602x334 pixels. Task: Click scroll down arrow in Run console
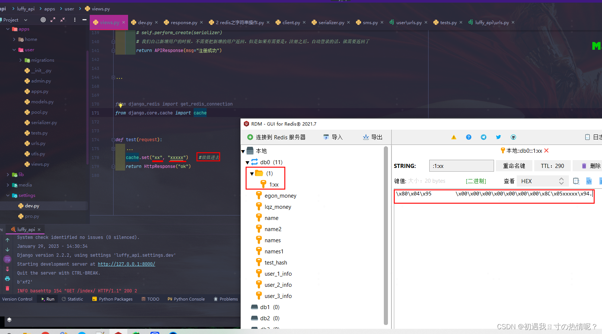coord(7,250)
